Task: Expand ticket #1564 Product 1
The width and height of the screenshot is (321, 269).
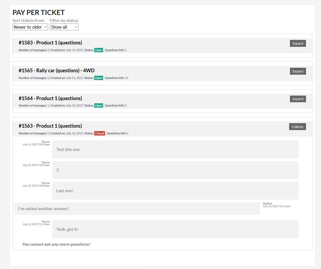Action: tap(298, 99)
